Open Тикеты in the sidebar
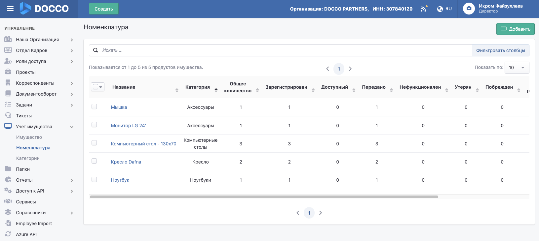The image size is (539, 241). pyautogui.click(x=24, y=116)
